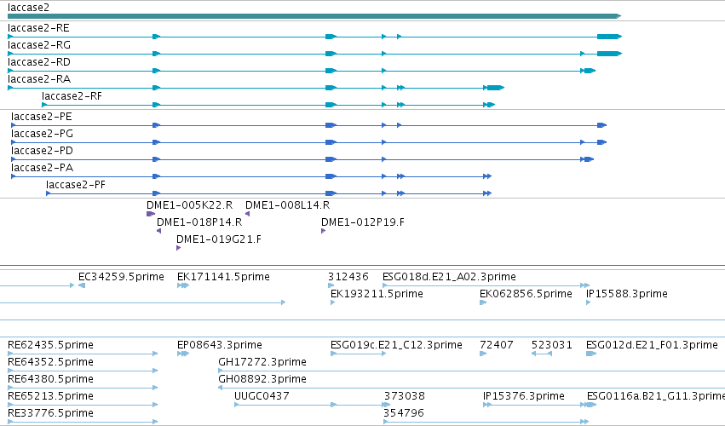Image resolution: width=725 pixels, height=426 pixels.
Task: Click the EK193211.5prime label
Action: [377, 294]
